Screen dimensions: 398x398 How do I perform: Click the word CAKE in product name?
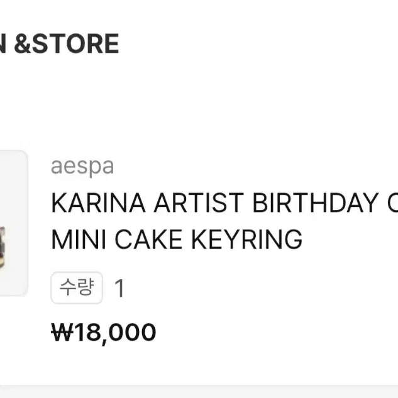pyautogui.click(x=149, y=240)
